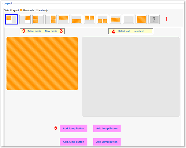Select layout with text left, media top-right
186x148 pixels.
(25, 19)
